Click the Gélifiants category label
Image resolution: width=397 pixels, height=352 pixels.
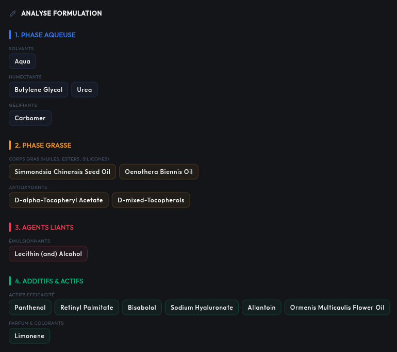click(23, 105)
